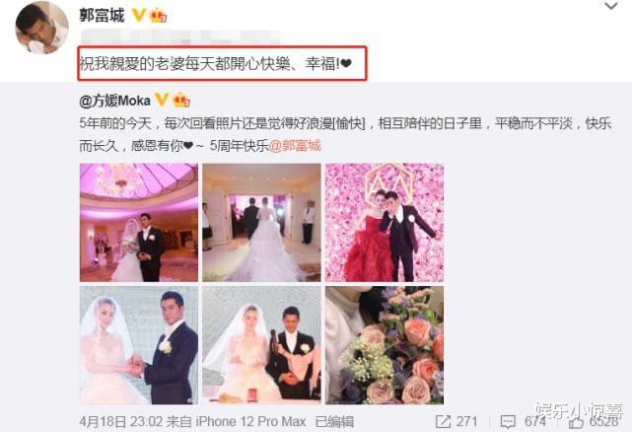Open the photo of the groom holding a microphone

click(261, 345)
